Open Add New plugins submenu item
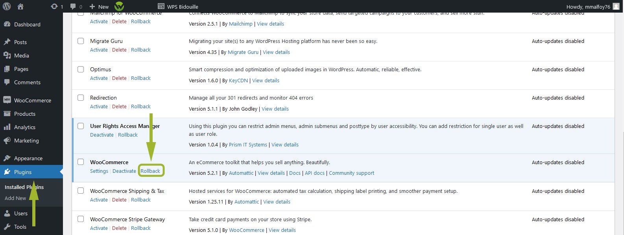Screen dimensions: 624x235 tap(15, 198)
